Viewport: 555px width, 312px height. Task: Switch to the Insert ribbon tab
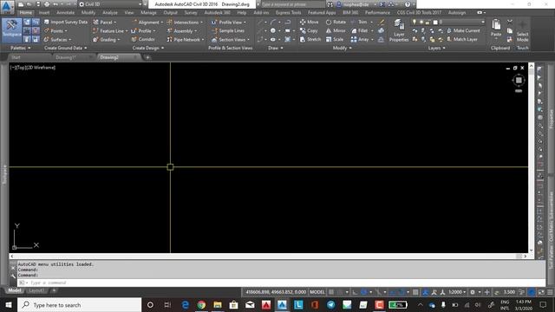[44, 13]
